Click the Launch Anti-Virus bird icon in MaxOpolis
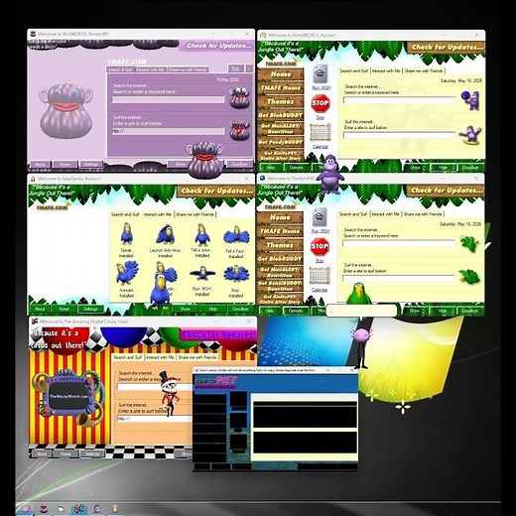 coord(166,234)
